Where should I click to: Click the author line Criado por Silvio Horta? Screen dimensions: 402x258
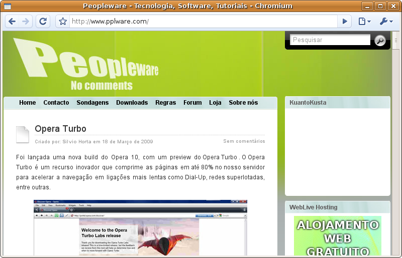(94, 142)
